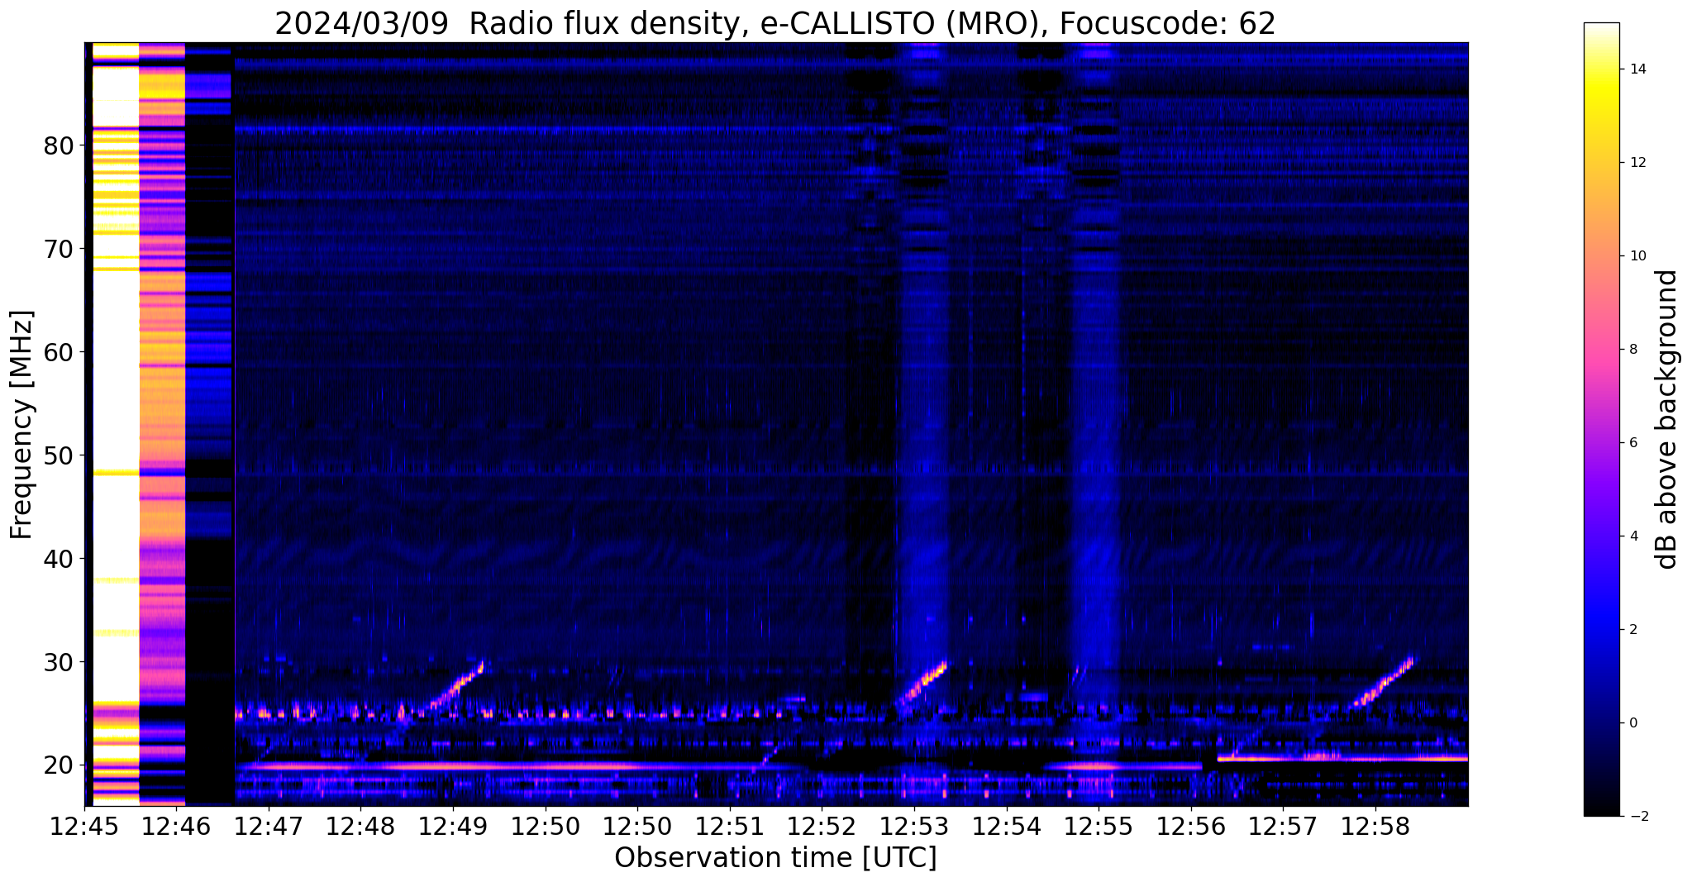Viewport: 1692px width, 882px height.
Task: Click the colorbar tick labeled 6
Action: coord(1636,443)
